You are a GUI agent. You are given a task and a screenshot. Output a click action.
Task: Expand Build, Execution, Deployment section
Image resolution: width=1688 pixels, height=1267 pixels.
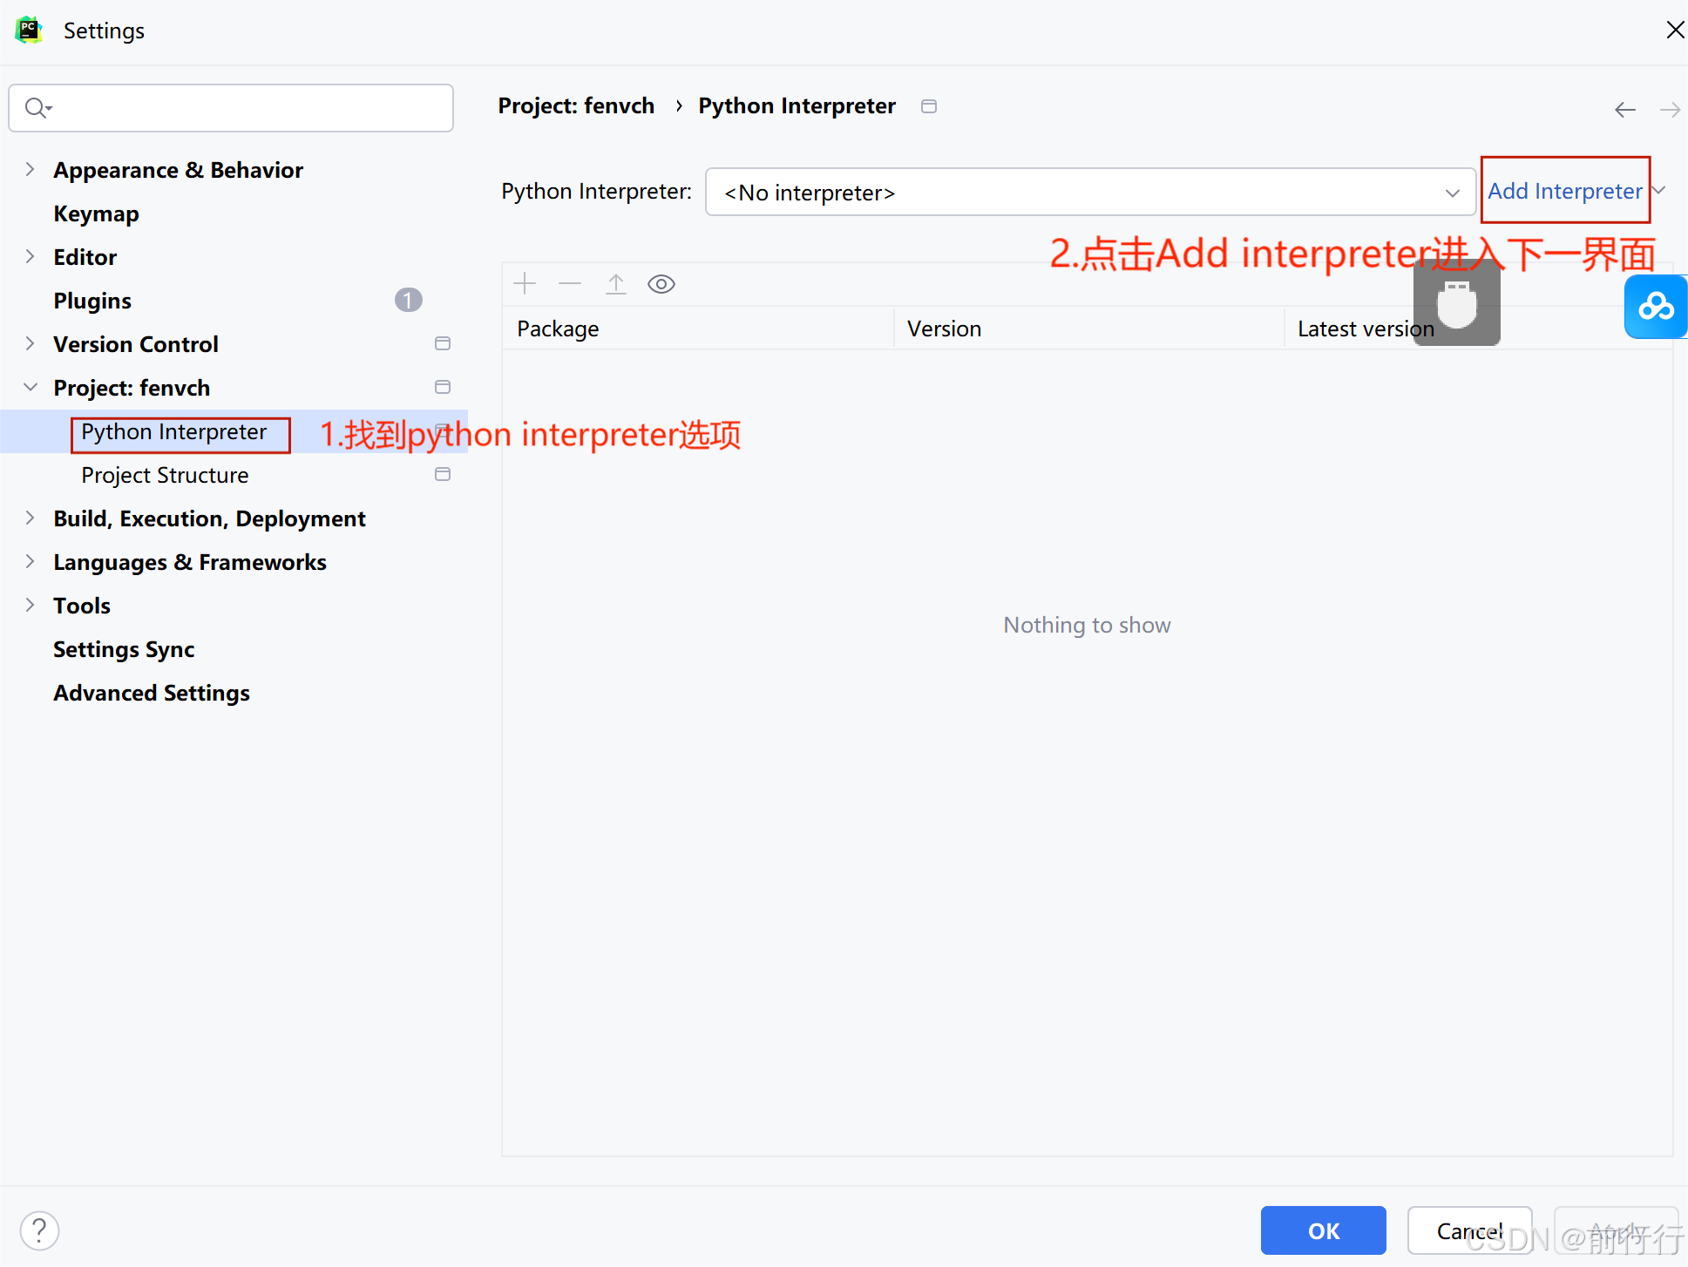(31, 518)
